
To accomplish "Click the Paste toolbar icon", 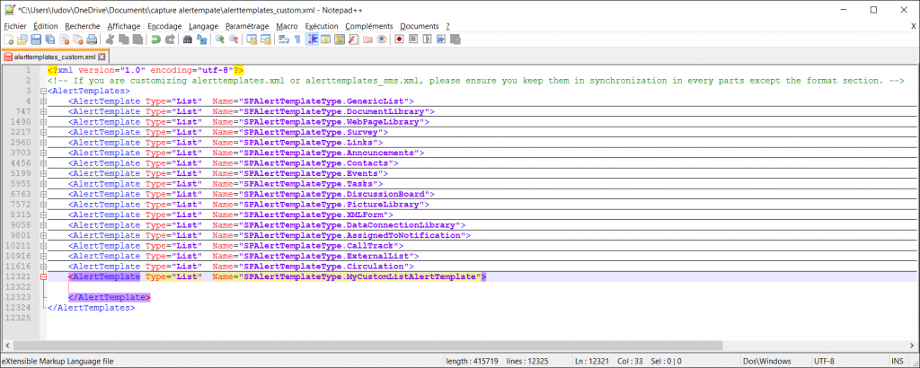I will [x=137, y=39].
